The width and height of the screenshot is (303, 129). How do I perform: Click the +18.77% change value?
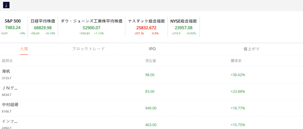(x=238, y=108)
